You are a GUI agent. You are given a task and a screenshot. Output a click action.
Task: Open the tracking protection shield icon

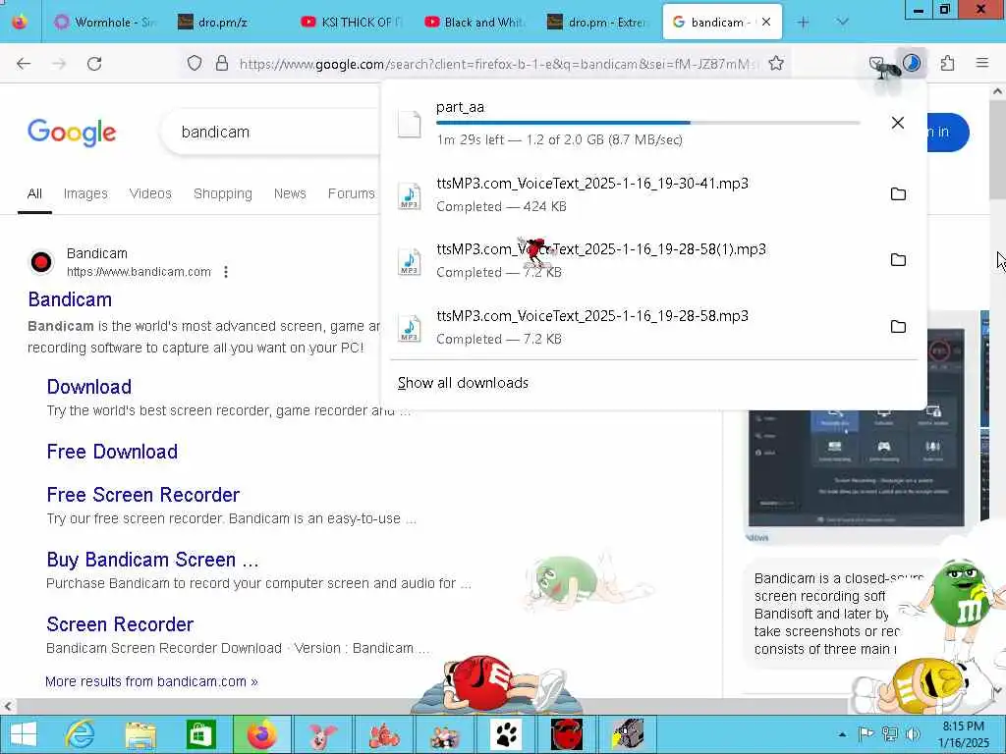pos(195,64)
